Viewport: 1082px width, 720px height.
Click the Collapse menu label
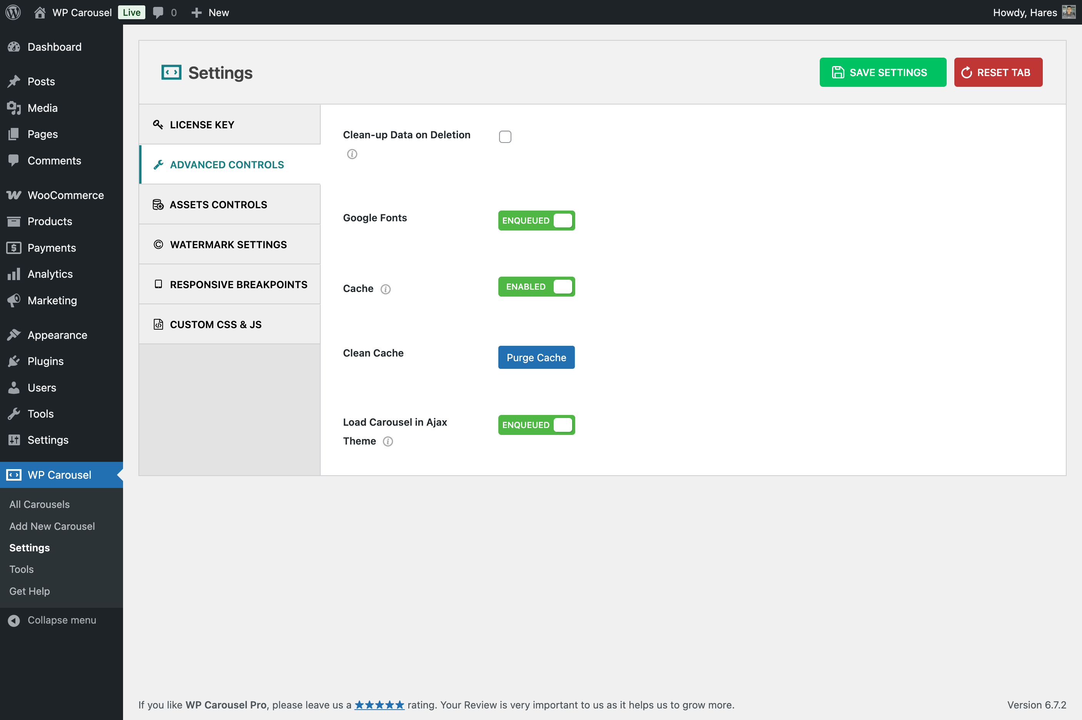(62, 620)
